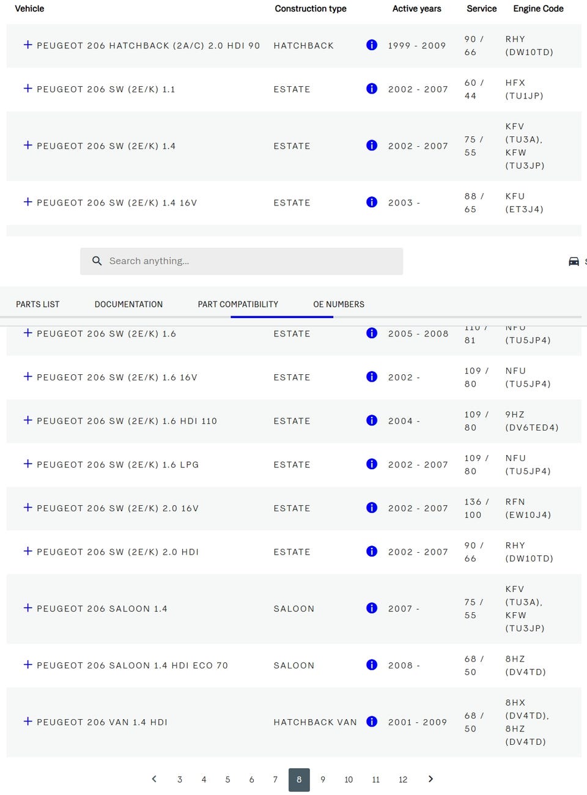Open info icon for 206 SW (2E/K) 1.6
The height and width of the screenshot is (795, 587).
(372, 333)
